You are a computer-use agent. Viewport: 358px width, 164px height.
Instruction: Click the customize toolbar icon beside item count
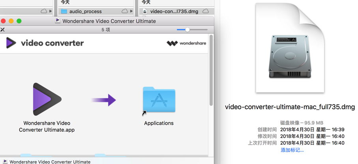(2, 30)
